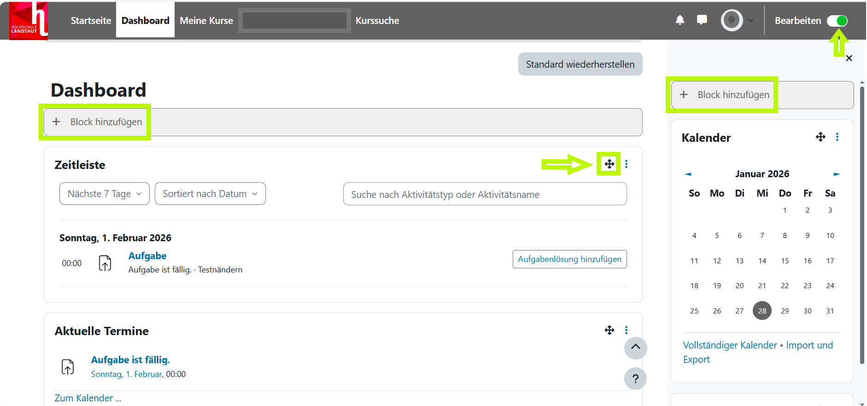Open the Sortiert nach Datum dropdown
The width and height of the screenshot is (867, 406).
210,194
